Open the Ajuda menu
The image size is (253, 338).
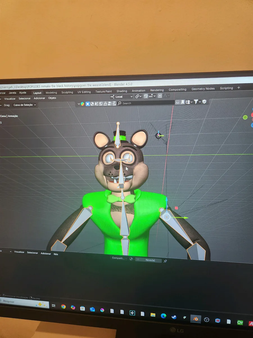(x=23, y=93)
